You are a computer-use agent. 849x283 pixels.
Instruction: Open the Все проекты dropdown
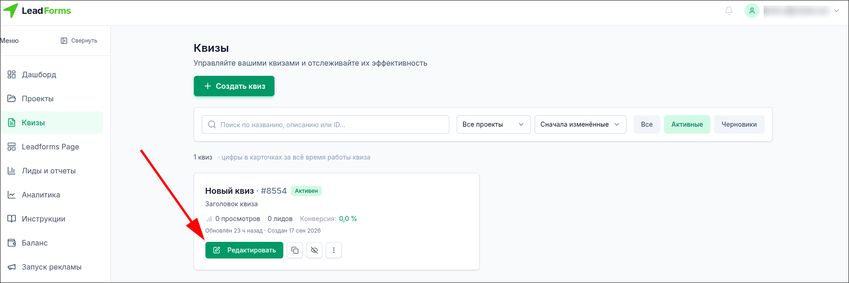pyautogui.click(x=493, y=124)
